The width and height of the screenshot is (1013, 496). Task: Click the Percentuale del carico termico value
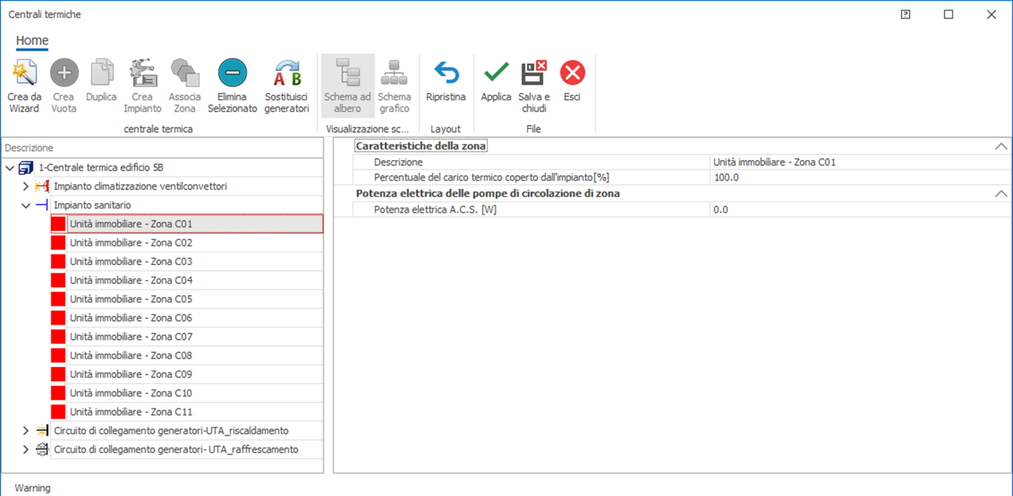856,178
